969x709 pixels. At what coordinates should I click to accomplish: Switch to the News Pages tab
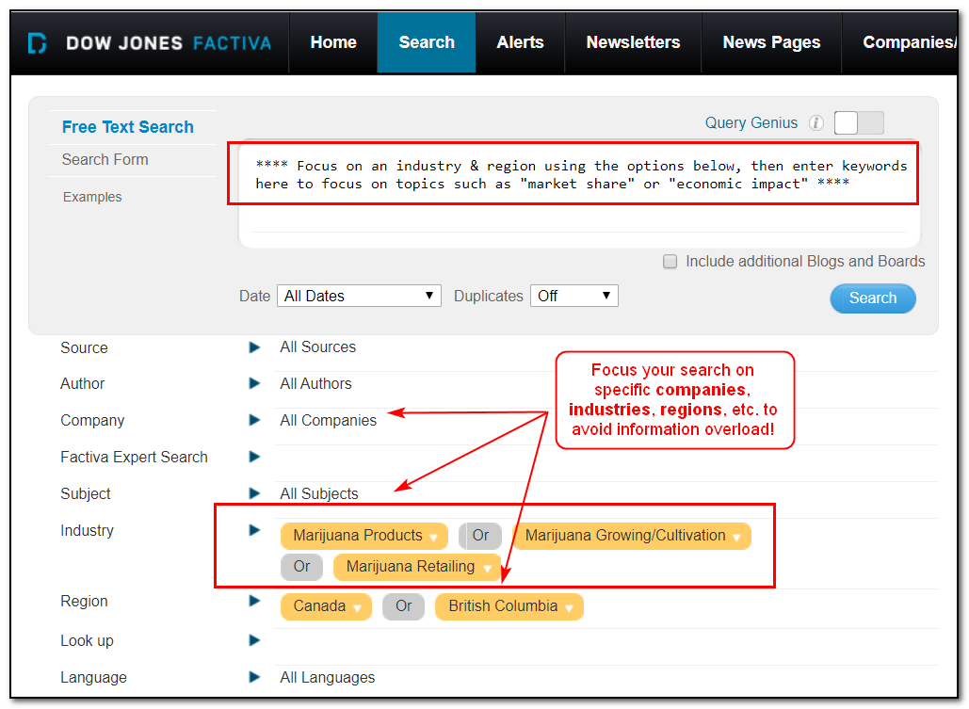[771, 42]
